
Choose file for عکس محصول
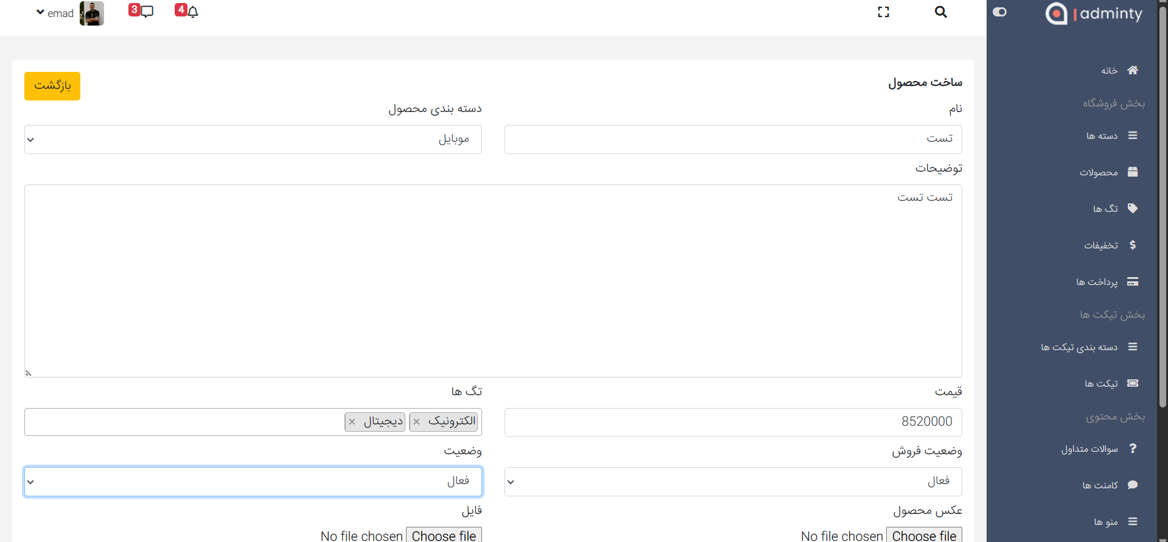click(x=924, y=535)
